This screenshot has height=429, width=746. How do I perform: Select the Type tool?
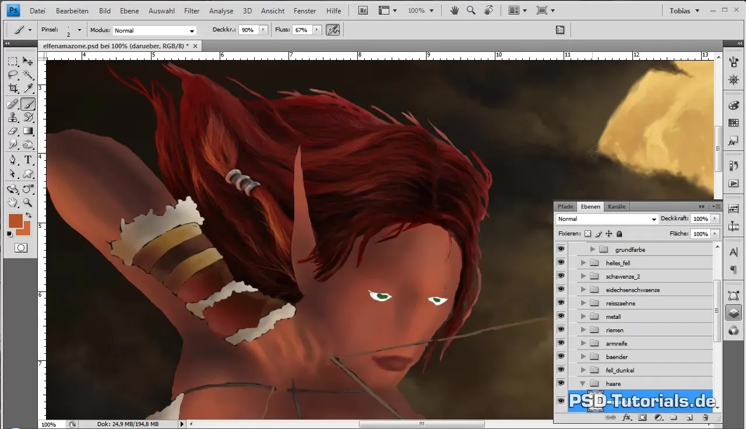(x=28, y=160)
